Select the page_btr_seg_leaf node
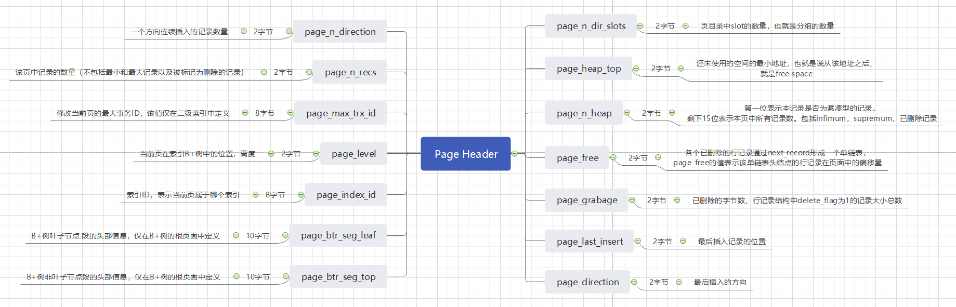The height and width of the screenshot is (307, 956). (x=338, y=235)
